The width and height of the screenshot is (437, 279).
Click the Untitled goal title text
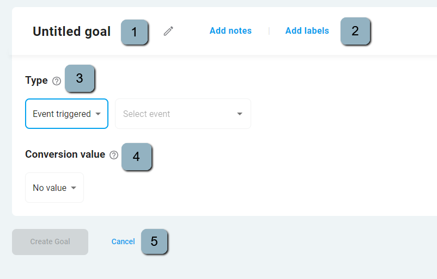pyautogui.click(x=71, y=32)
